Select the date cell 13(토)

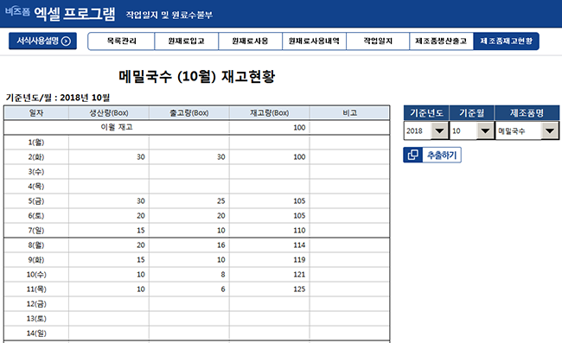(36, 318)
